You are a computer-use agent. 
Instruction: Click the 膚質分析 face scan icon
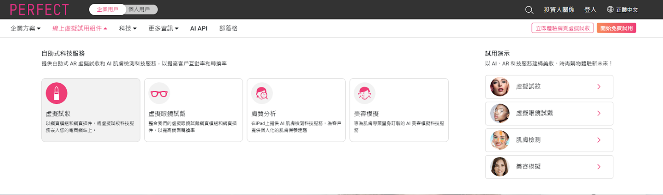[x=262, y=93]
